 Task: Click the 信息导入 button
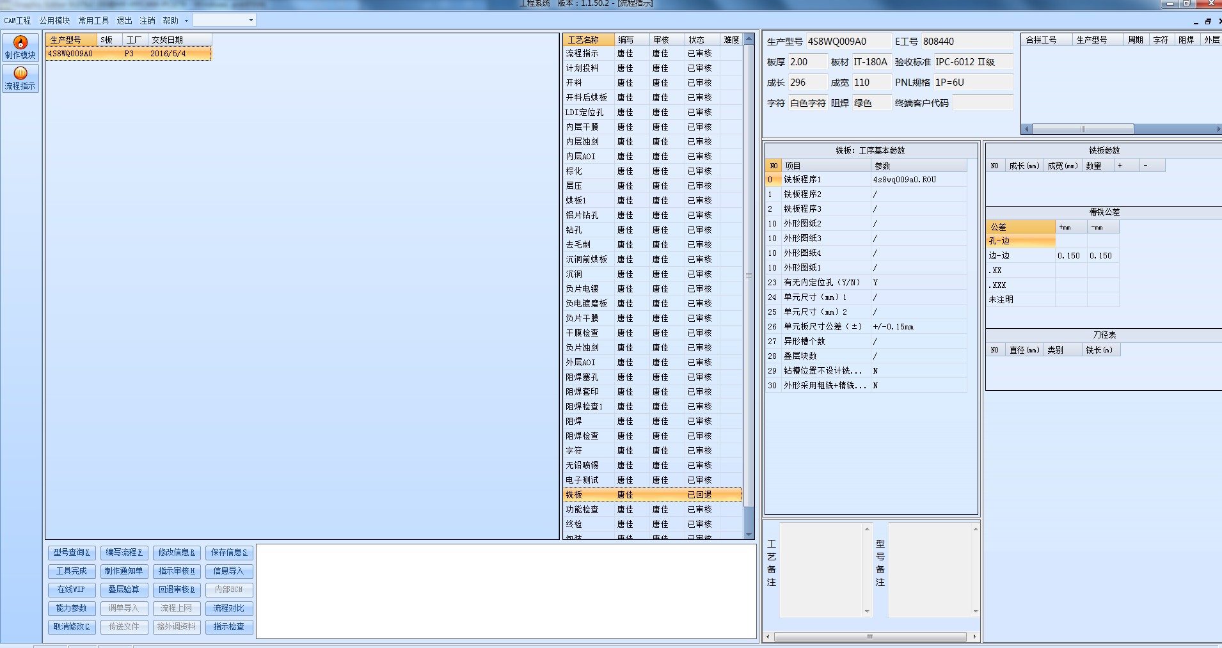[229, 571]
